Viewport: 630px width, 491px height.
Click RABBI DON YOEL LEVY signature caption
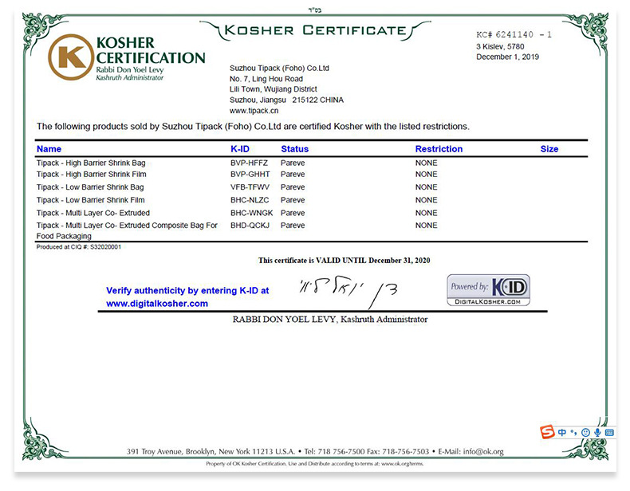click(330, 320)
